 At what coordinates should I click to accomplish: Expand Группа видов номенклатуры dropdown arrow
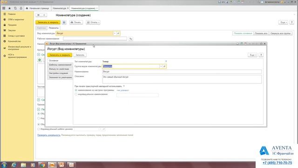coord(161,66)
